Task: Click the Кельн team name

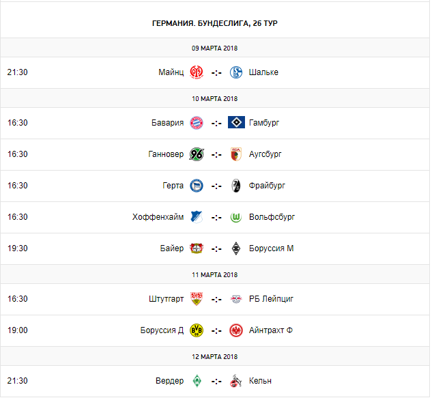Action: click(261, 381)
